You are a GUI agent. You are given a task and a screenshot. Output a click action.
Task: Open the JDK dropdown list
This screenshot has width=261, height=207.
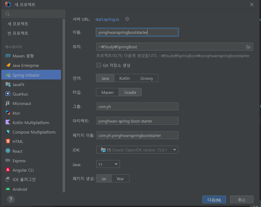pos(137,150)
